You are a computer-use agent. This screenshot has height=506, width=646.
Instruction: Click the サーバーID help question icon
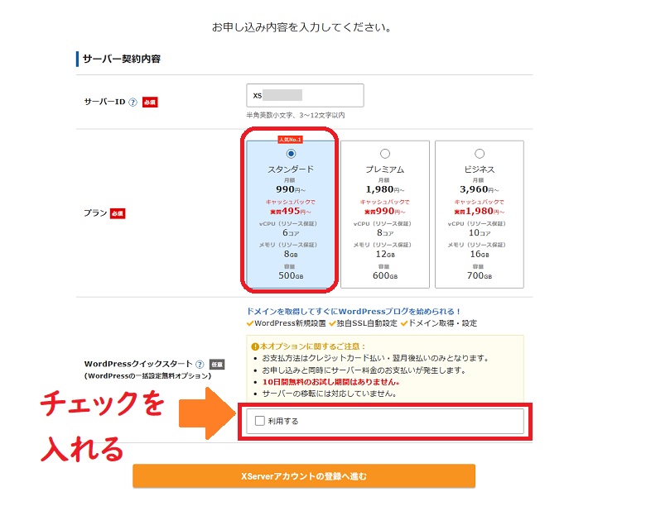tap(133, 102)
